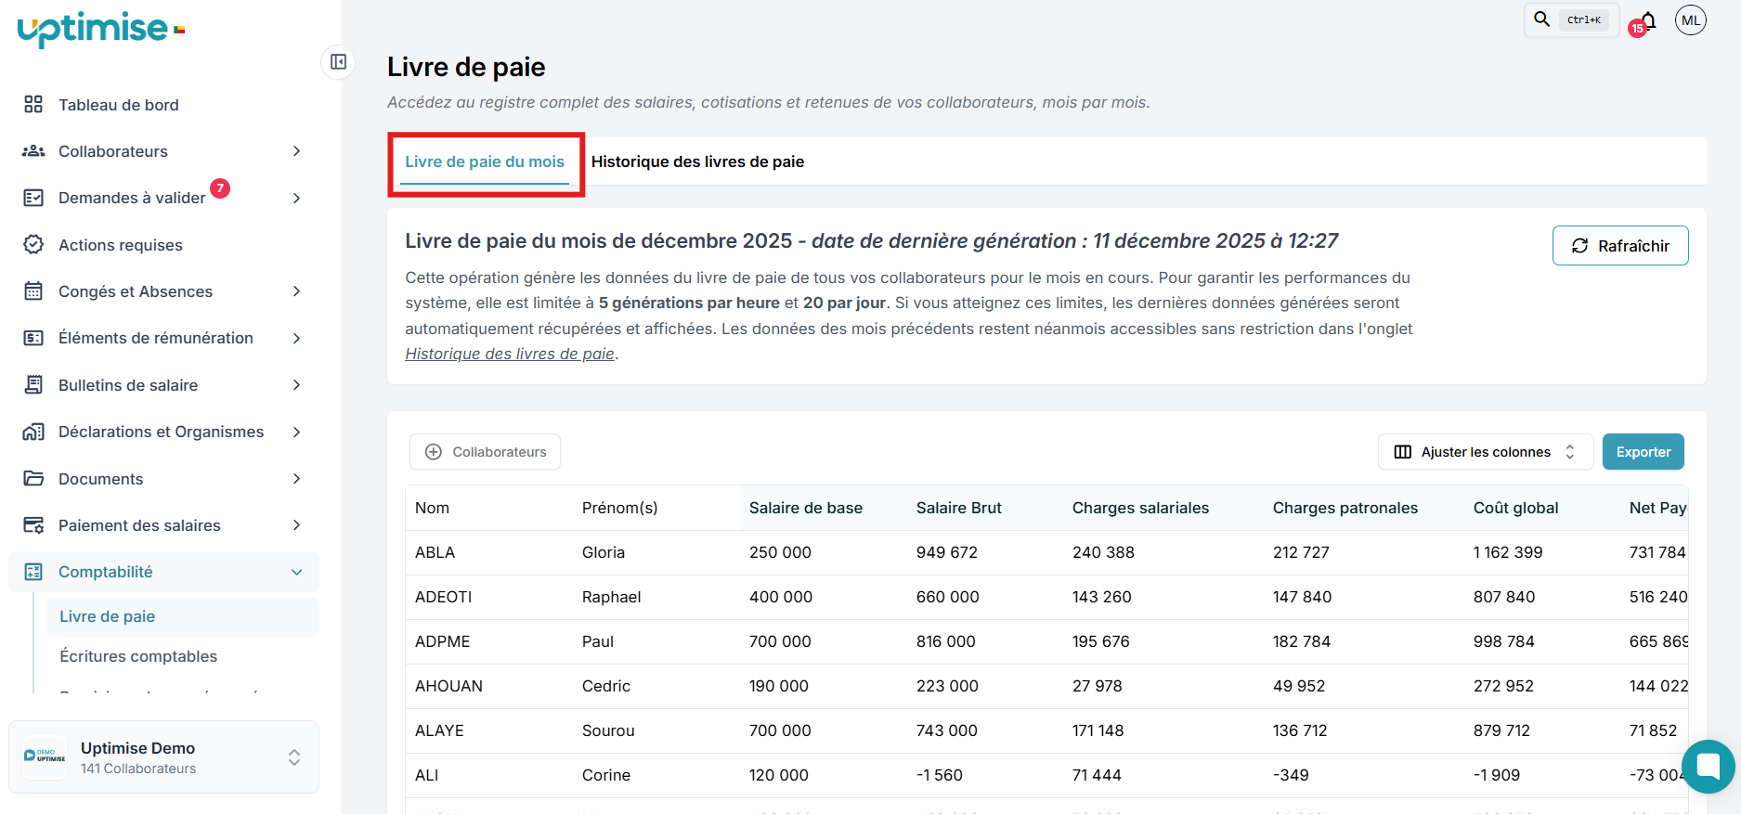
Task: Click the Bulletins de salaire receipt icon
Action: point(33,385)
